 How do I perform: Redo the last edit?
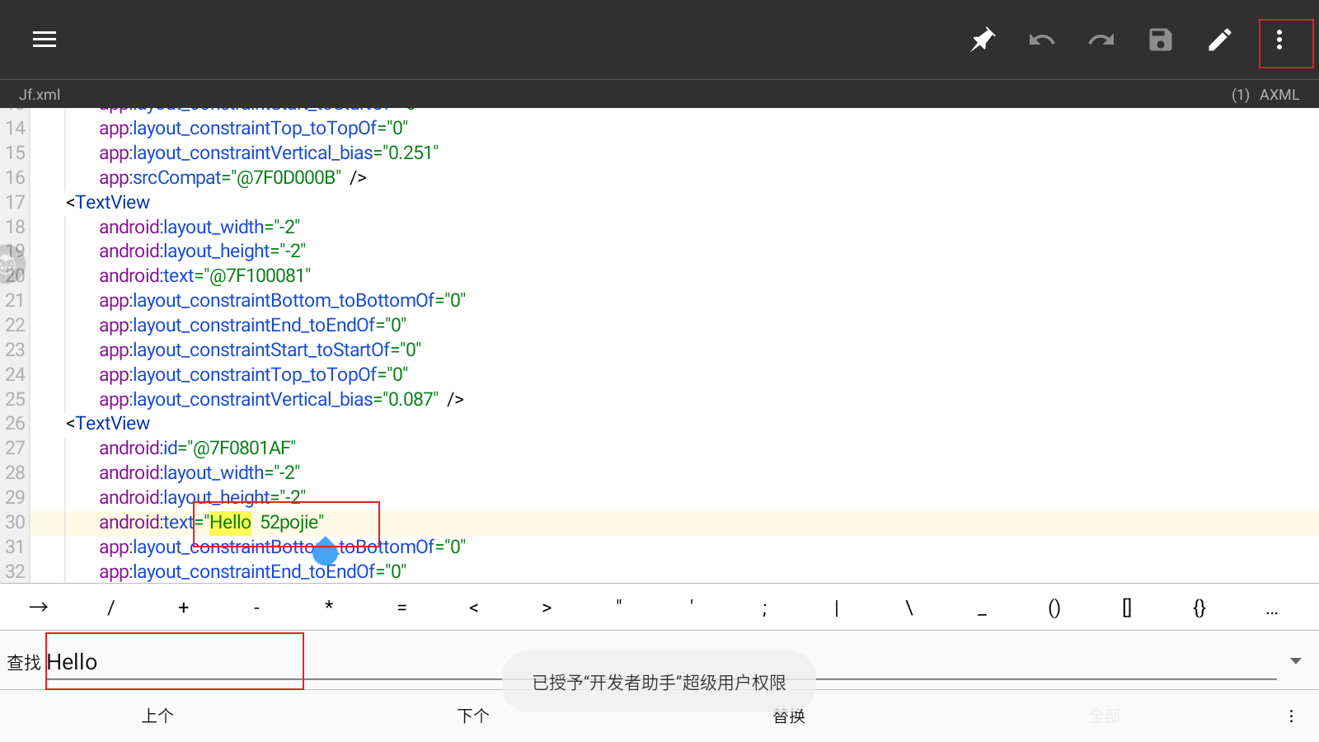point(1101,40)
